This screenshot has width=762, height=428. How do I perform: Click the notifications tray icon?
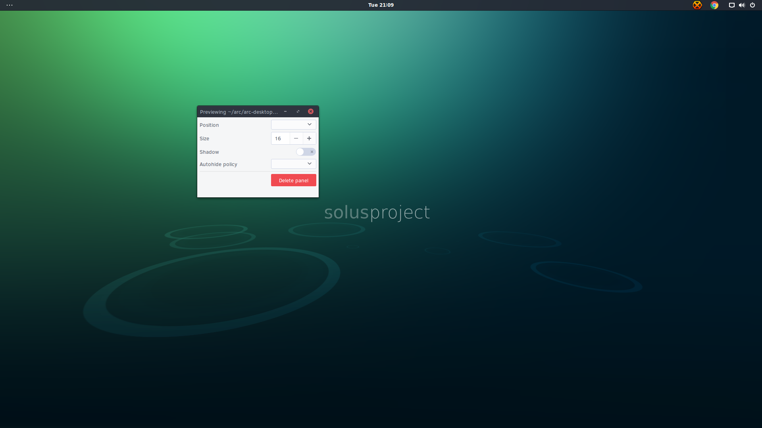[x=731, y=5]
